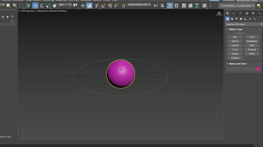This screenshot has height=147, width=263.
Task: Select Geometry category icon
Action: [x=227, y=19]
